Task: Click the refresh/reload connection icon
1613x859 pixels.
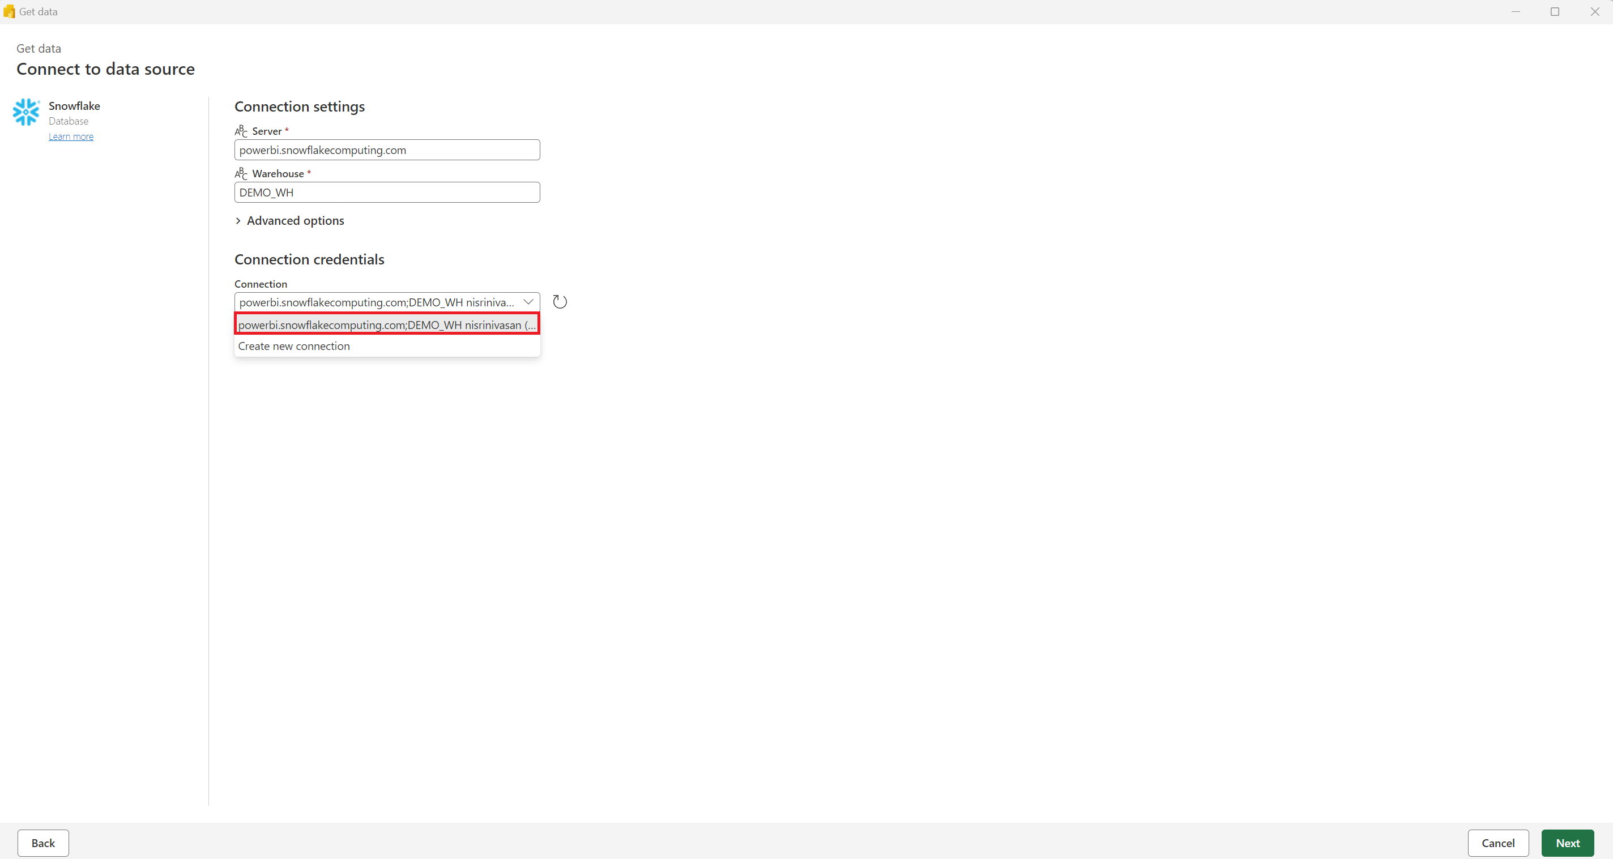Action: click(x=559, y=301)
